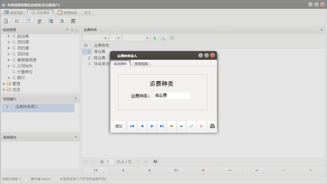Expand the 起运港 tree node

9,36
